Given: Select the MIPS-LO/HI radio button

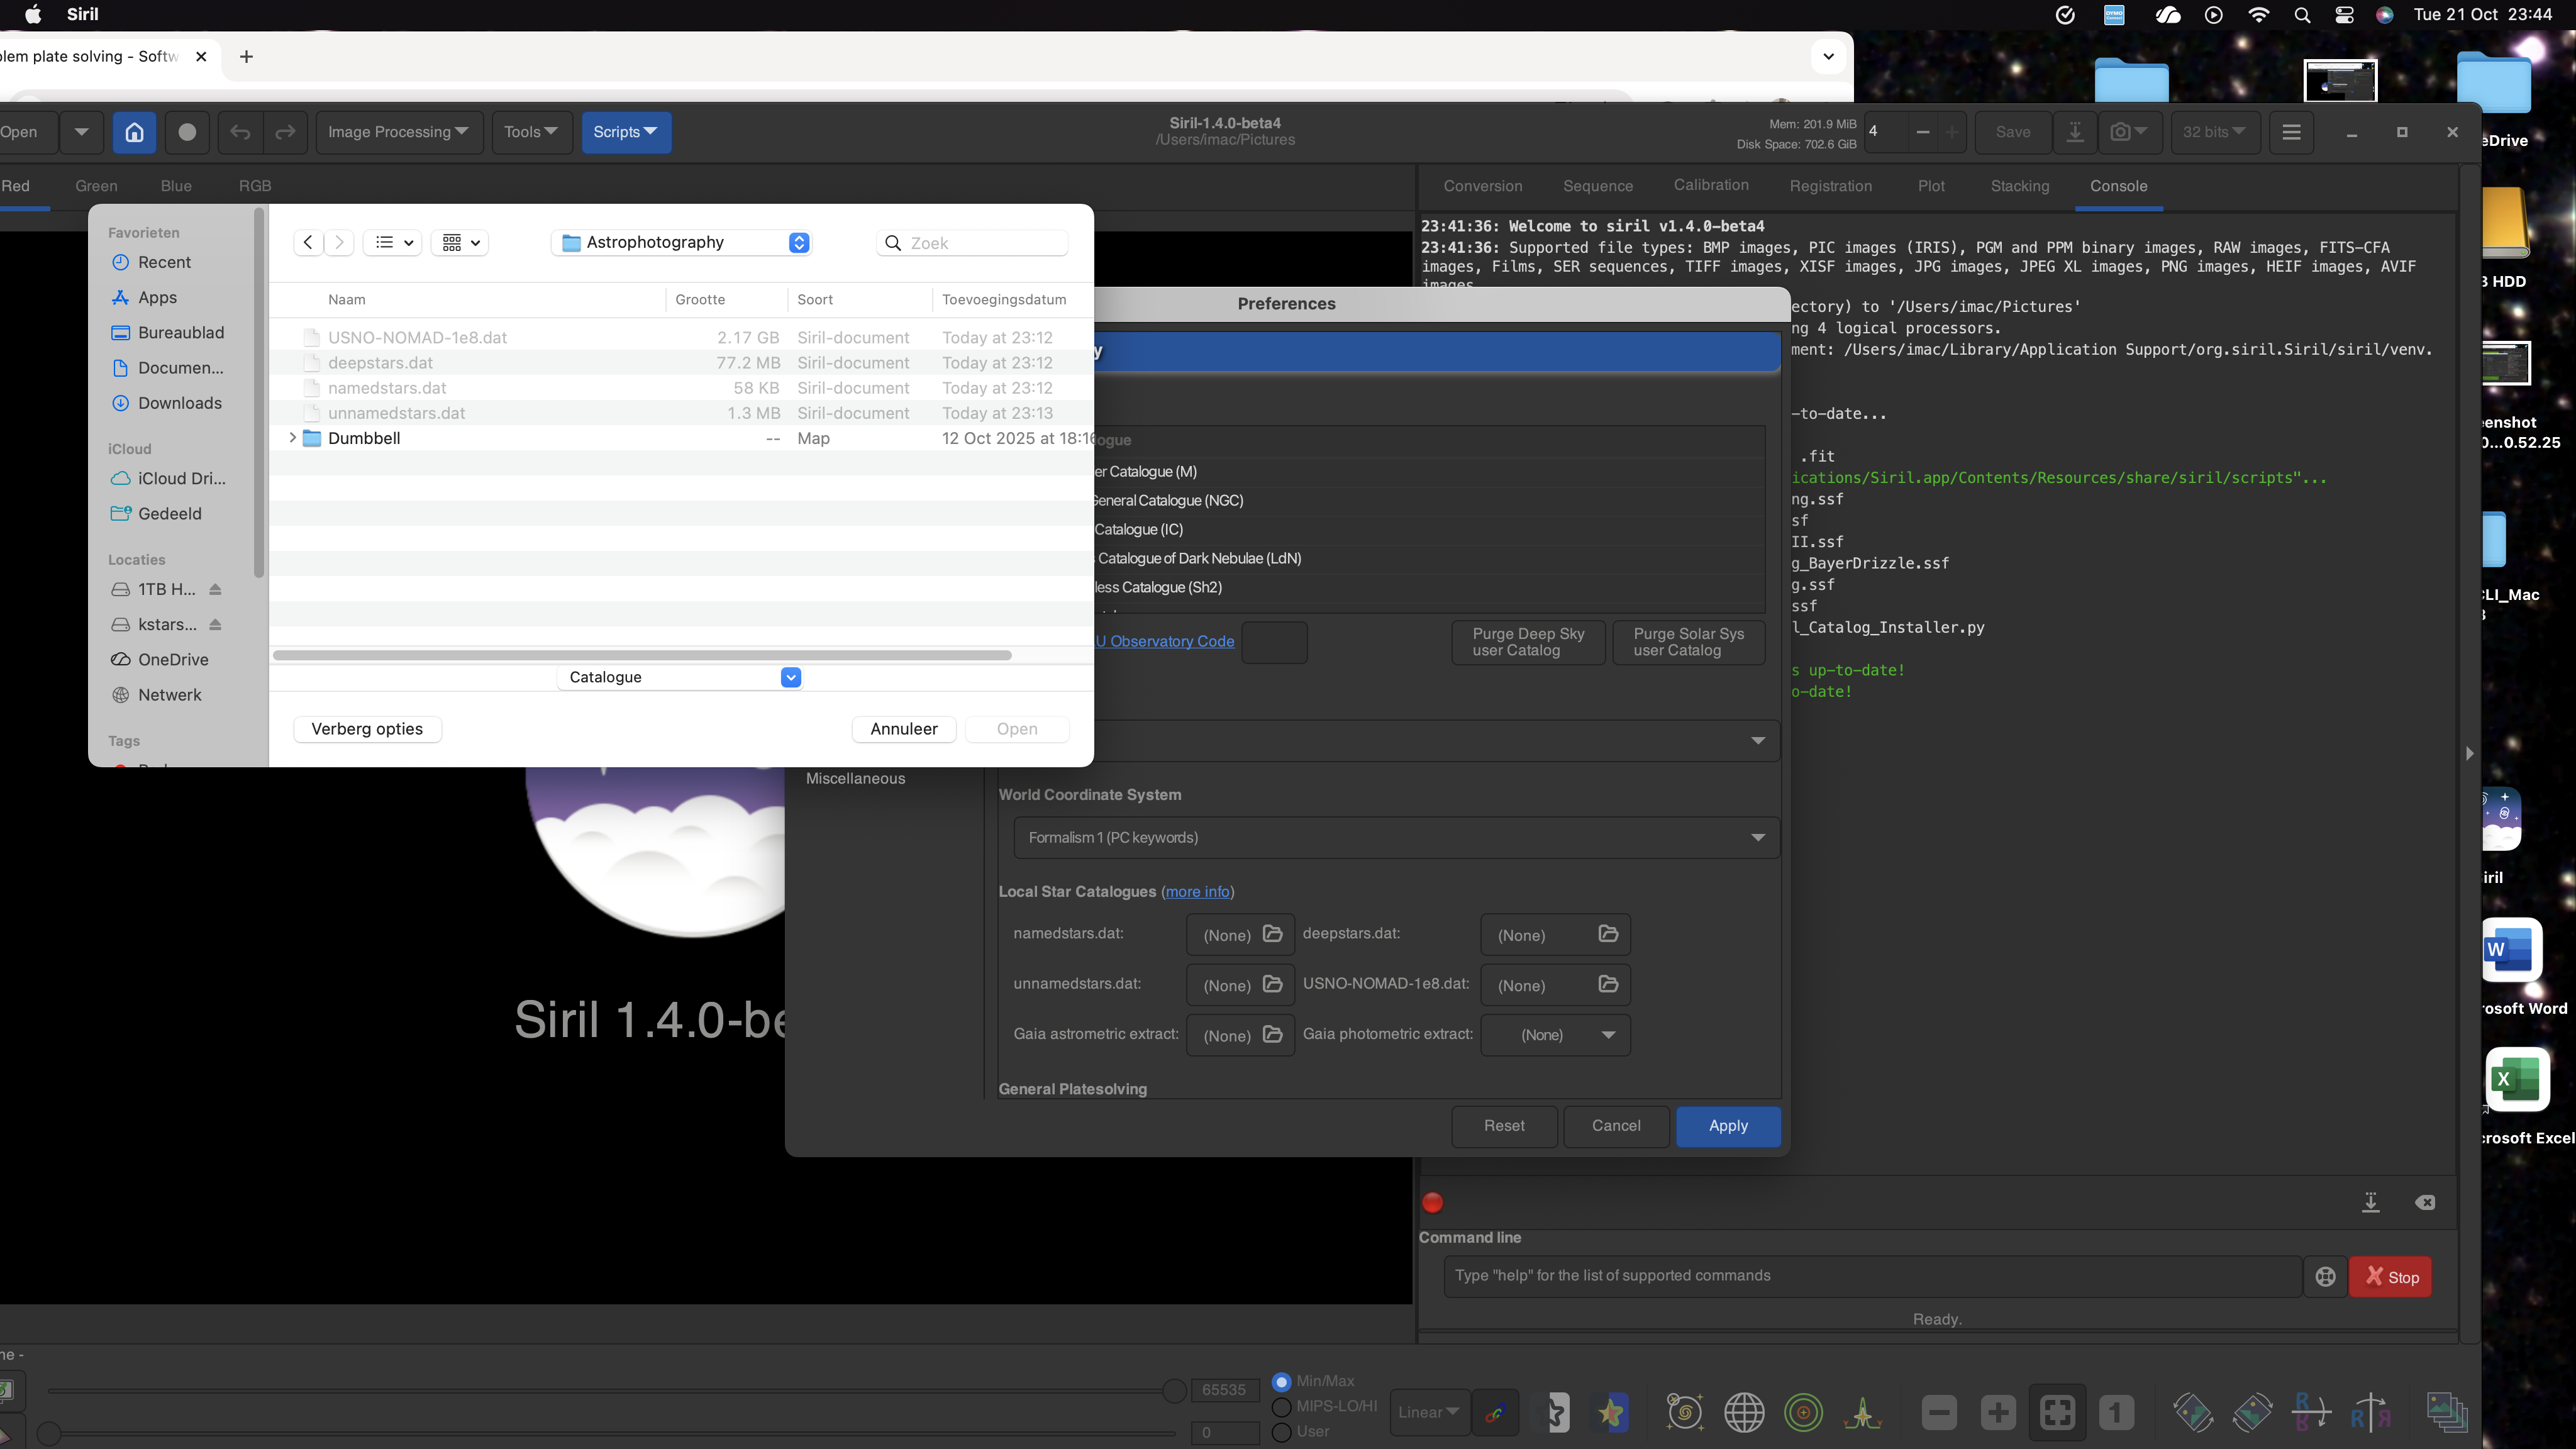Looking at the screenshot, I should pyautogui.click(x=1281, y=1406).
